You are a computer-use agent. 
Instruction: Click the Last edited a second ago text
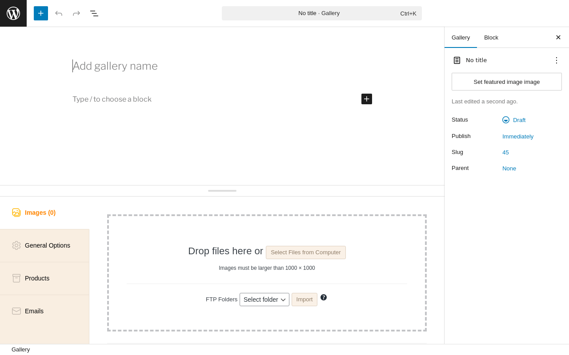pyautogui.click(x=485, y=101)
